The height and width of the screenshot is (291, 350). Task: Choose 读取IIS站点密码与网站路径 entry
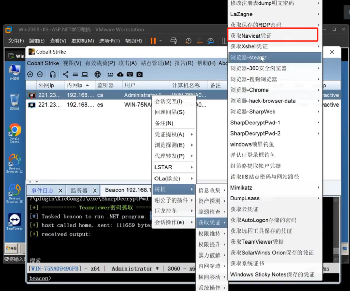click(x=275, y=177)
